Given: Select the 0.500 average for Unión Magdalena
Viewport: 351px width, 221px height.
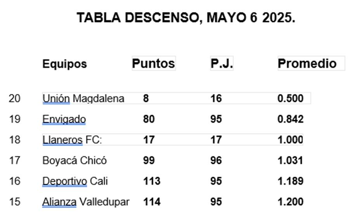Looking at the screenshot, I should point(290,98).
